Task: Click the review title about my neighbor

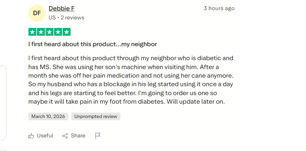Action: (x=93, y=44)
